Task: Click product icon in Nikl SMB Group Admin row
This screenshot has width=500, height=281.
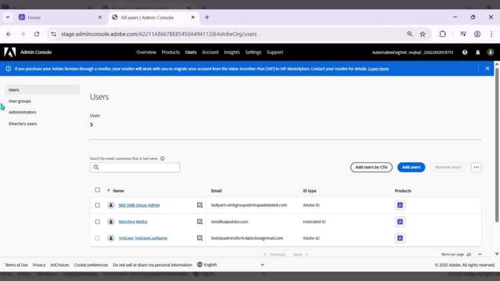Action: click(400, 205)
